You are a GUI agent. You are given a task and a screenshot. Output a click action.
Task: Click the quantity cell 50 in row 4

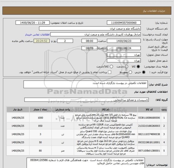(40, 142)
